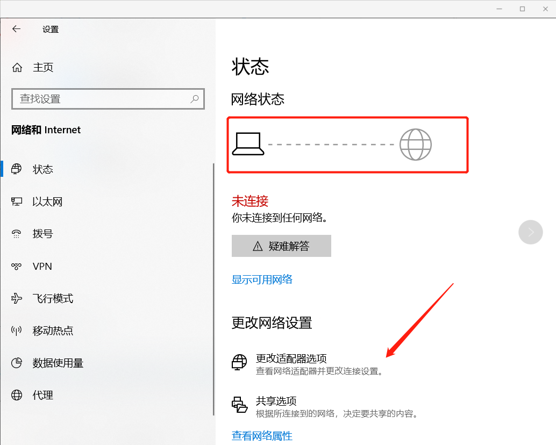
Task: Click the sidebar vertical scrollbar
Action: coord(213,289)
